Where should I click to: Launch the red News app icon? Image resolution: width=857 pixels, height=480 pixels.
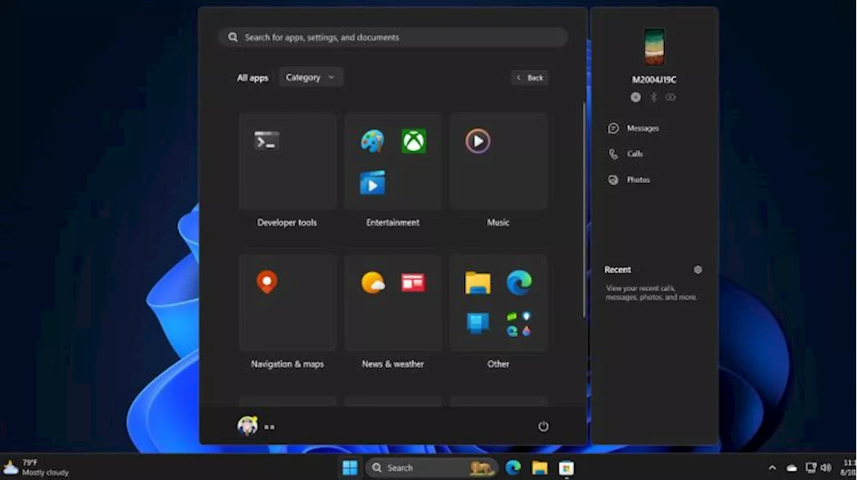click(x=413, y=283)
